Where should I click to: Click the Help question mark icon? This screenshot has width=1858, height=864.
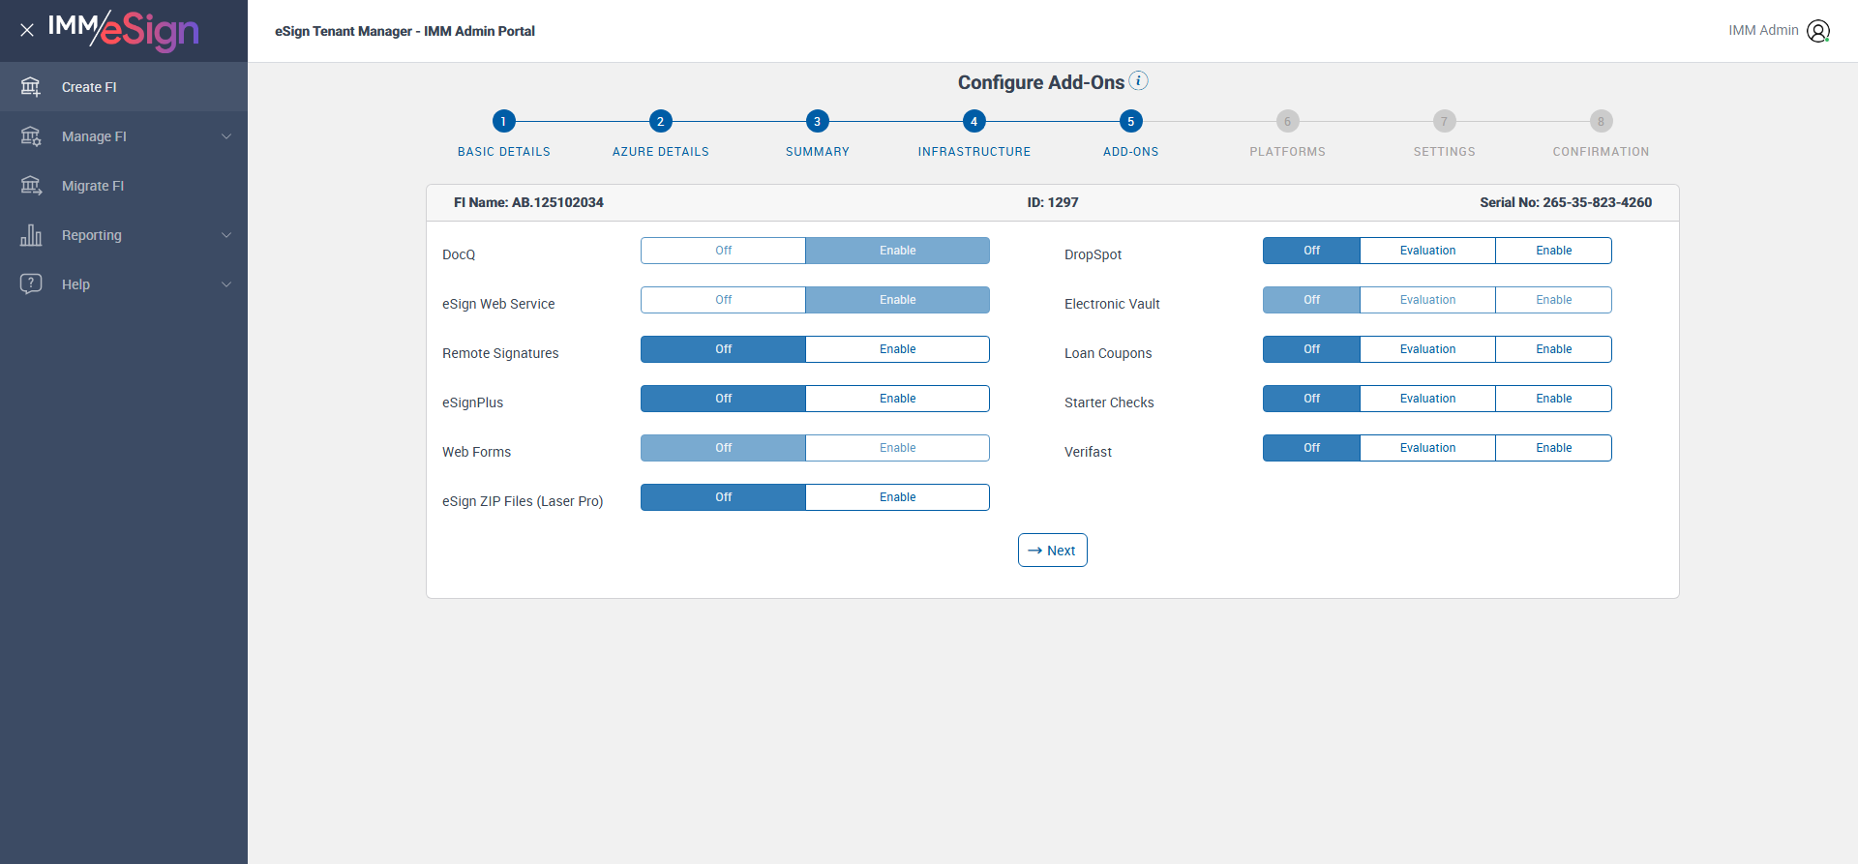[x=31, y=283]
